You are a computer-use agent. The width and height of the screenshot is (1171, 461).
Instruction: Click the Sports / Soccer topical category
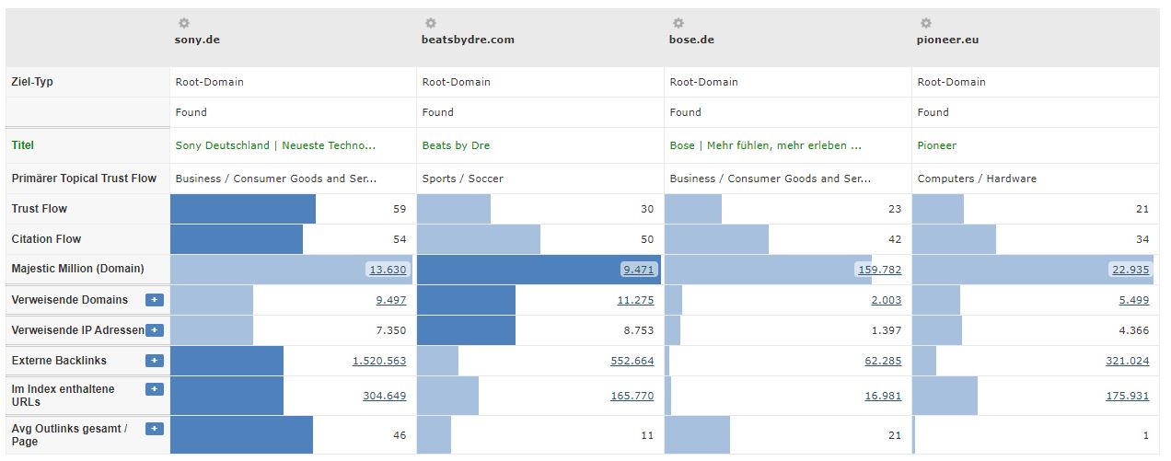coord(462,179)
